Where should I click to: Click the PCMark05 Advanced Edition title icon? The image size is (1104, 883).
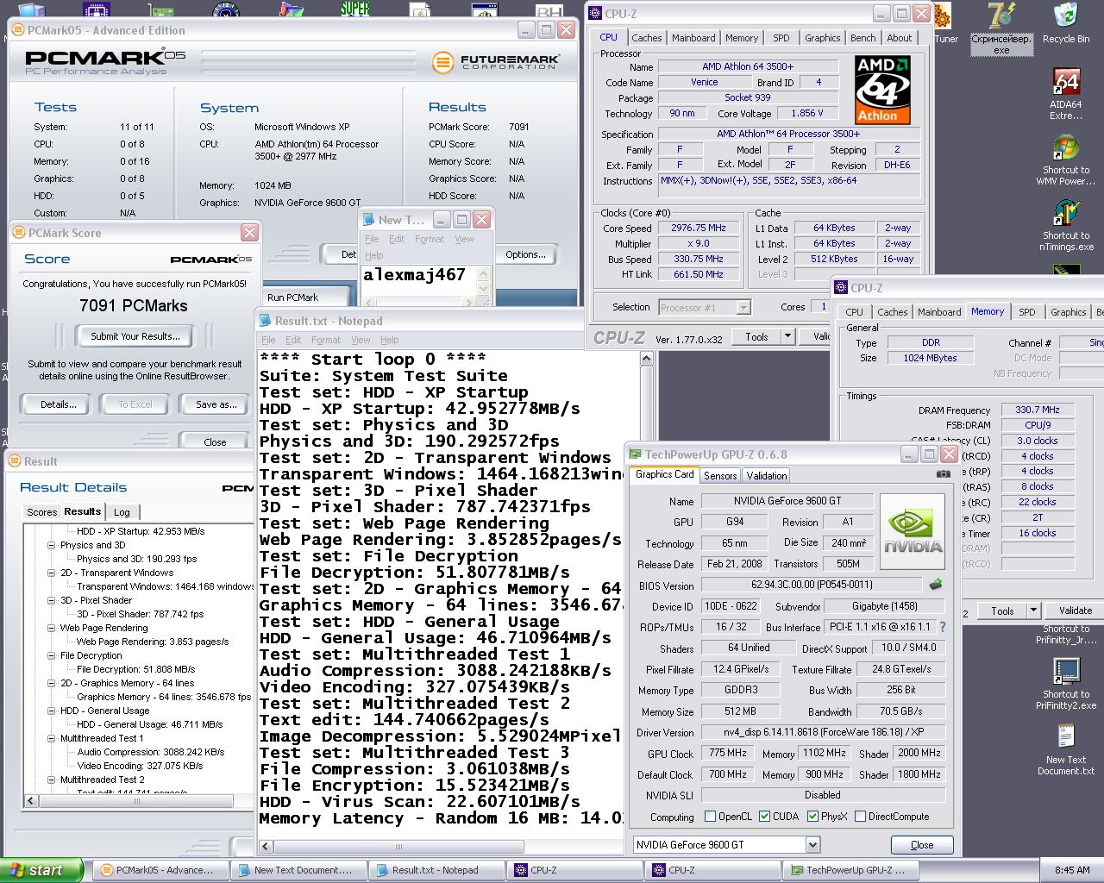[18, 30]
